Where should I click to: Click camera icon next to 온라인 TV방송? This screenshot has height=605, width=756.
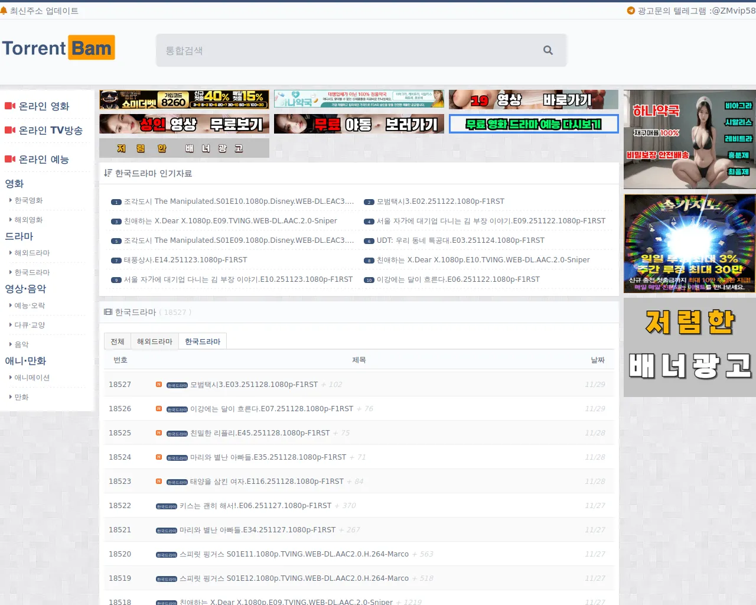coord(10,131)
